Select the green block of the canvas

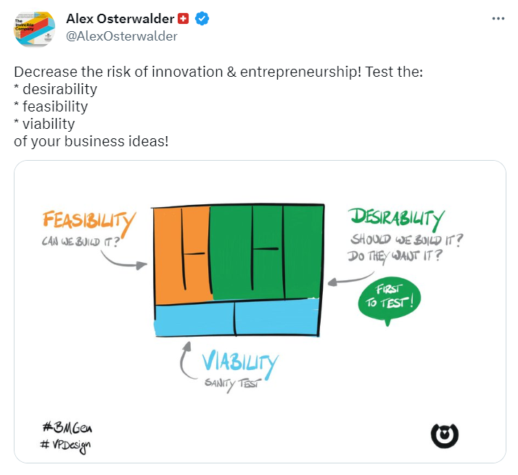click(x=265, y=253)
